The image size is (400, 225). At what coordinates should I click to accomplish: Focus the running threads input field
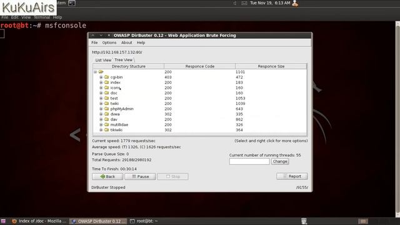pyautogui.click(x=249, y=161)
